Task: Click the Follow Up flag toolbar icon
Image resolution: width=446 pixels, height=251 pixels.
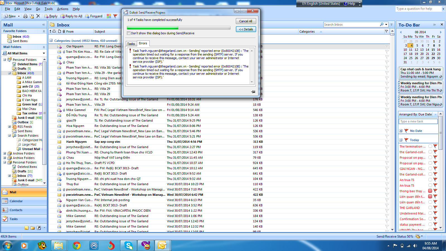Action: (x=115, y=16)
